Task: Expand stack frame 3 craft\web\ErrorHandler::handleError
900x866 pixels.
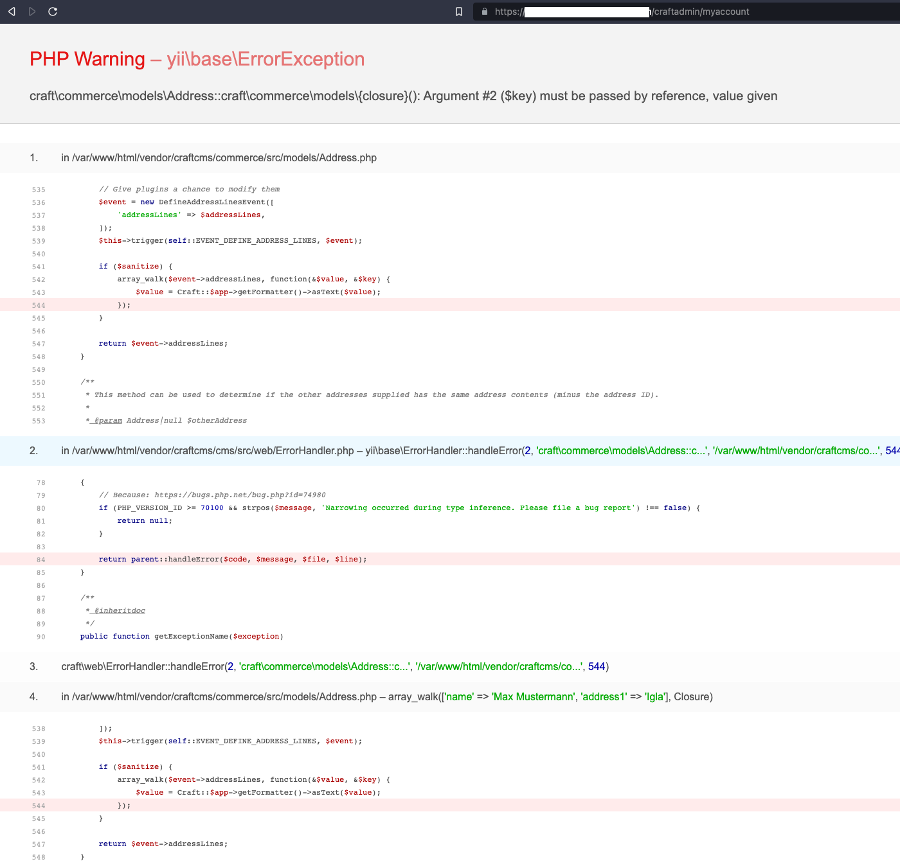Action: [x=450, y=667]
